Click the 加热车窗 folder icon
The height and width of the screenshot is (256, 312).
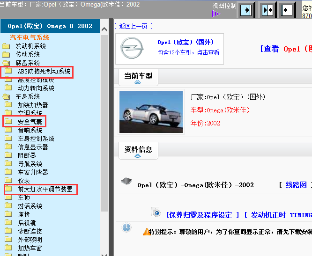coord(8,248)
